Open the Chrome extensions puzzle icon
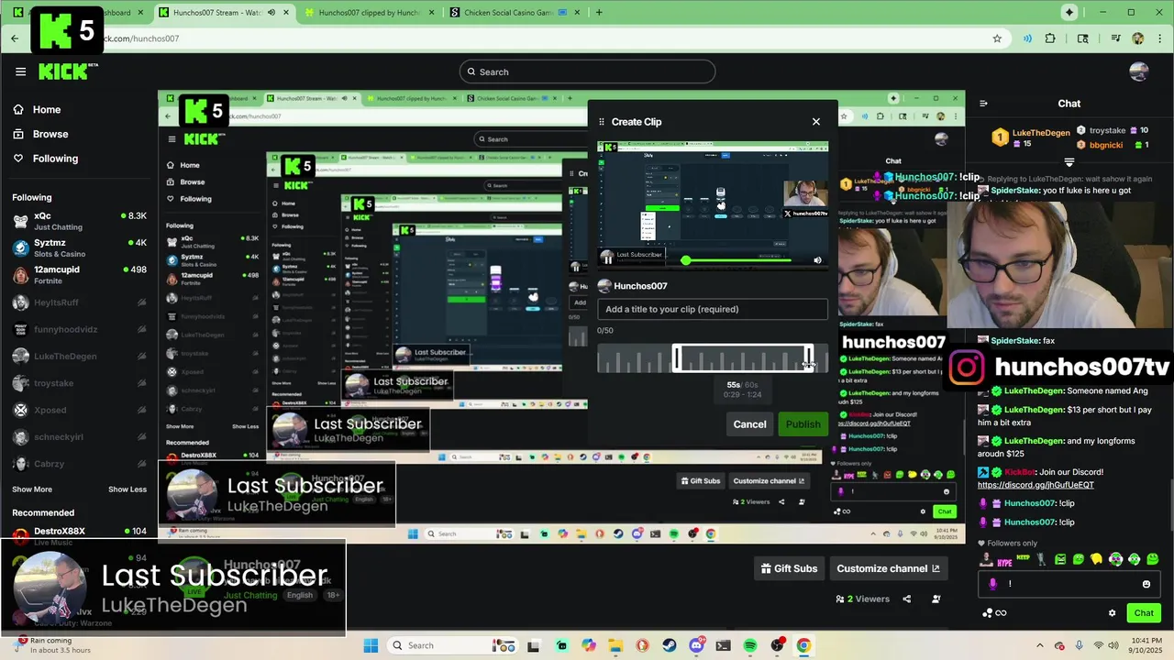 coord(1050,38)
